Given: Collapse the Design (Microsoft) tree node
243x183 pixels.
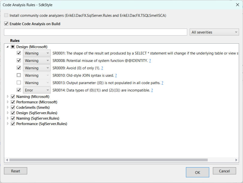Looking at the screenshot, I should pyautogui.click(x=8, y=47).
